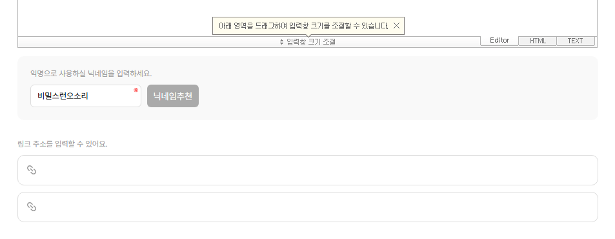Screen dimensions: 615x239
Task: Click the chain icon in first link field
Action: click(32, 170)
